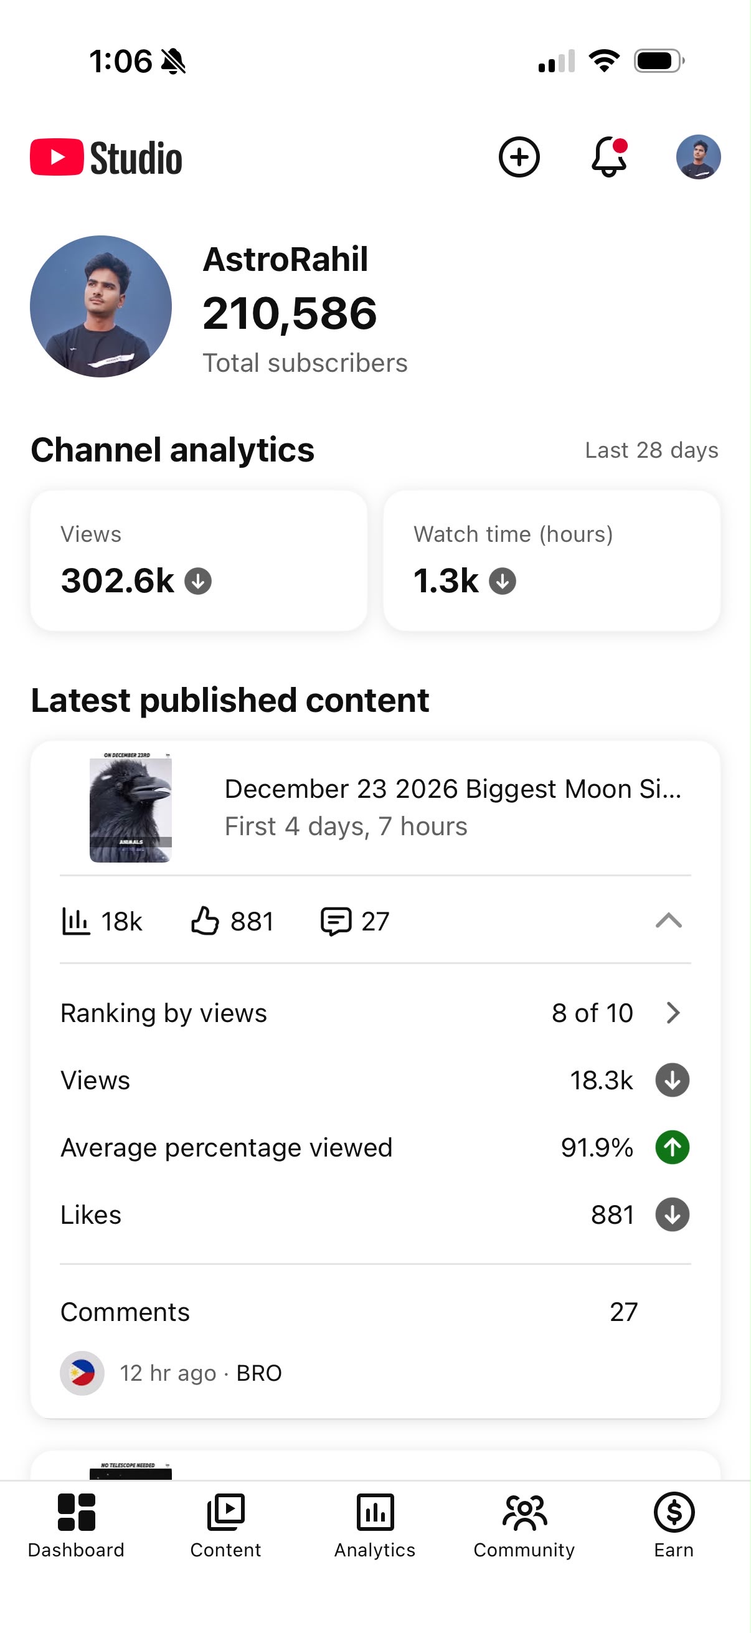Open December 23 2026 video title

(453, 789)
